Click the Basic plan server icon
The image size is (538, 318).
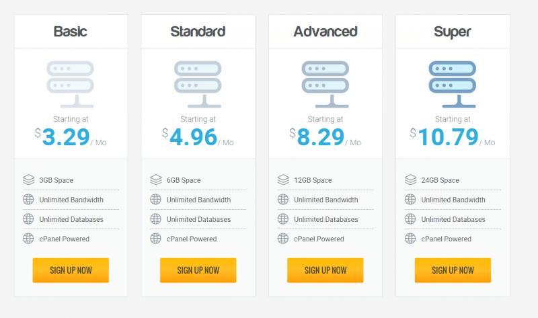coord(71,85)
